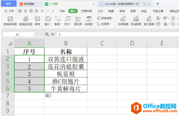Open the 审阅 ribbon tab

pyautogui.click(x=122, y=11)
